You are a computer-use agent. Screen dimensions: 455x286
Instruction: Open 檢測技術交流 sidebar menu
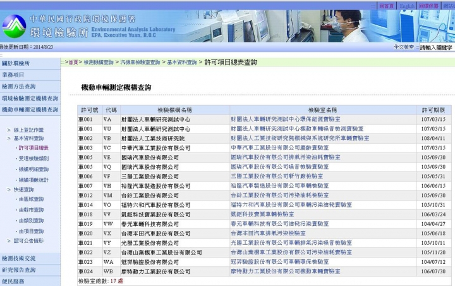[30, 258]
